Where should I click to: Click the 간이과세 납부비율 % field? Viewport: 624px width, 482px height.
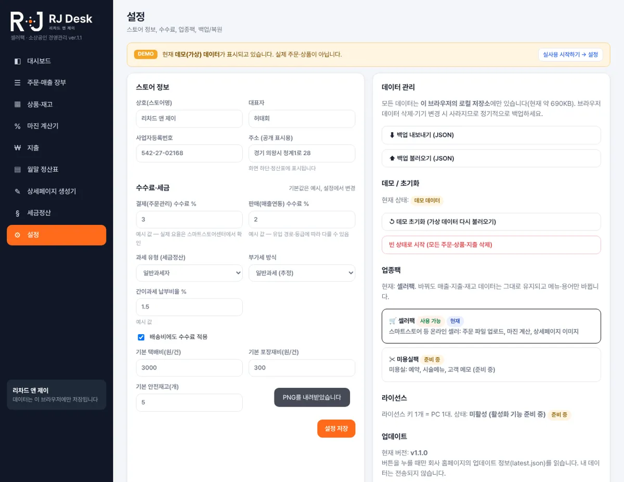(189, 307)
